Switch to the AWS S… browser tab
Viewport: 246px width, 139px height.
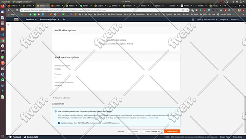[14, 5]
